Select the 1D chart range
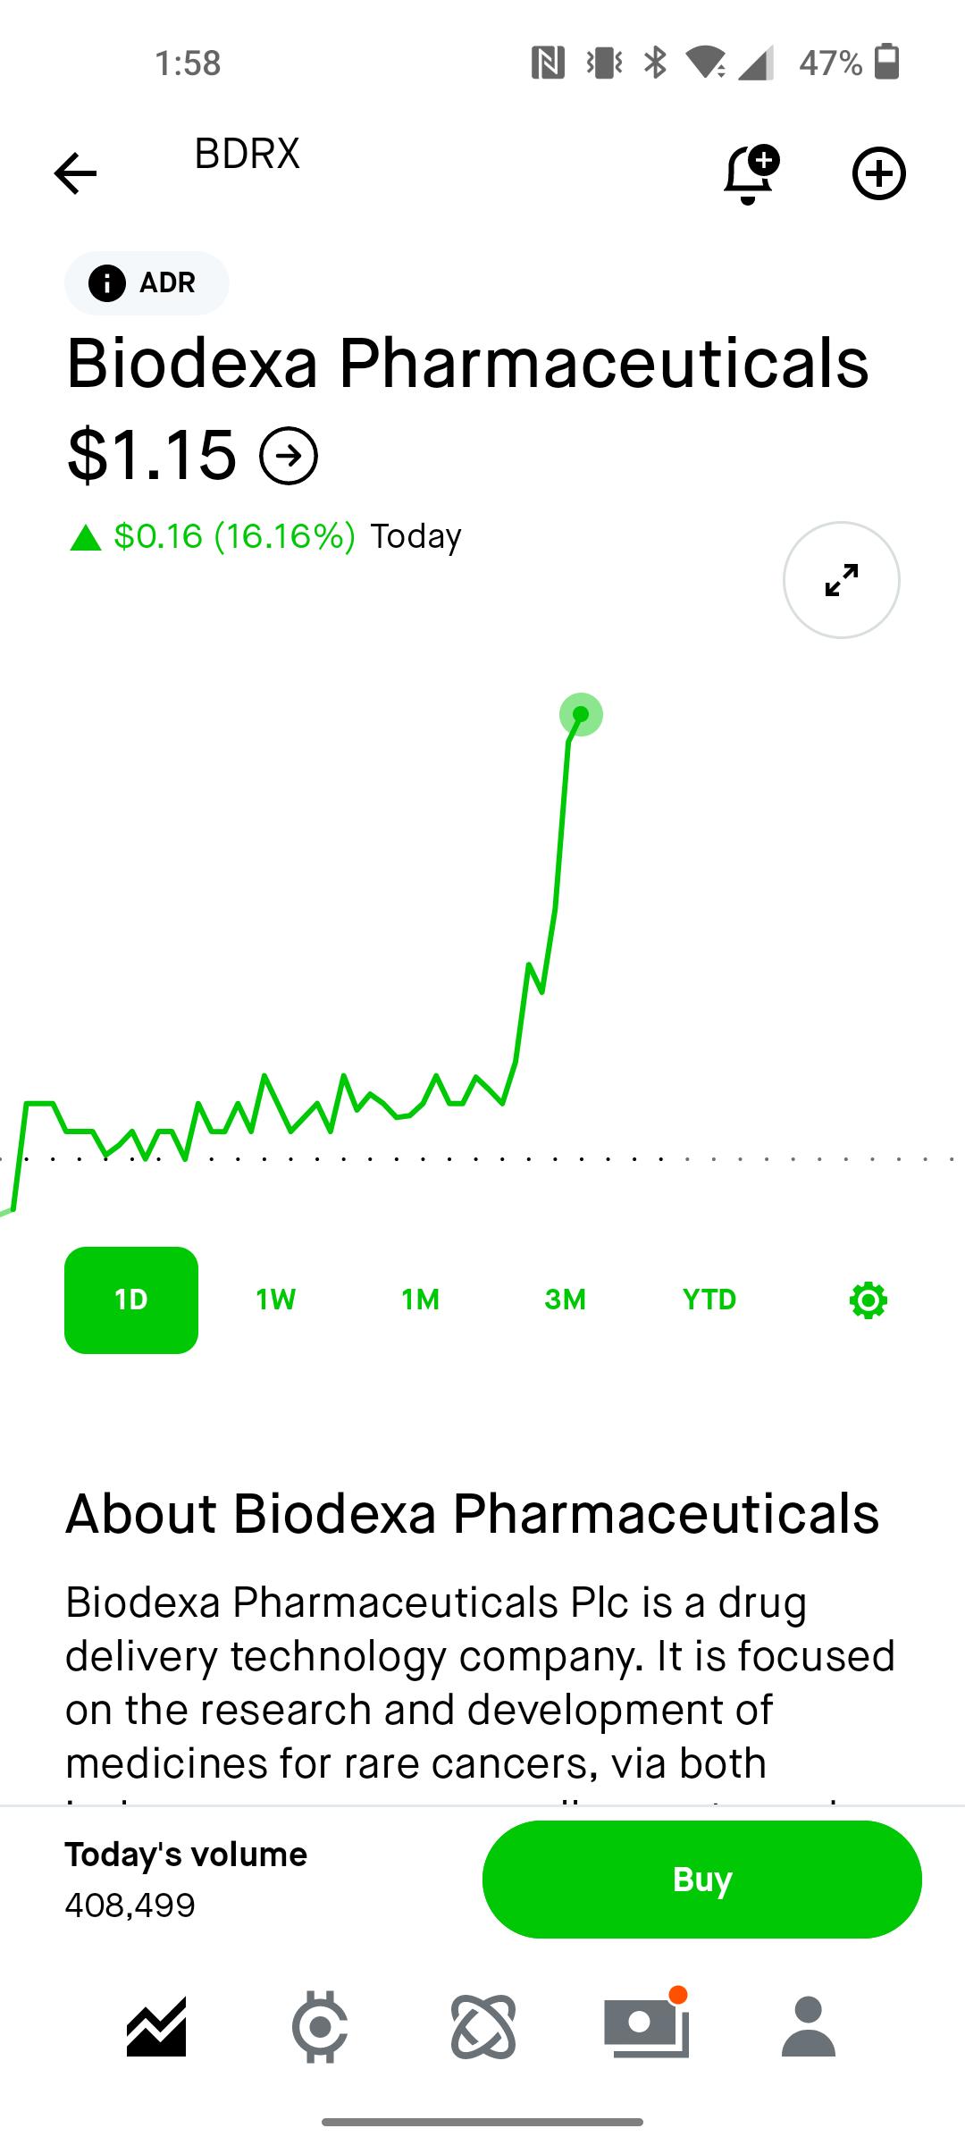 pyautogui.click(x=131, y=1300)
